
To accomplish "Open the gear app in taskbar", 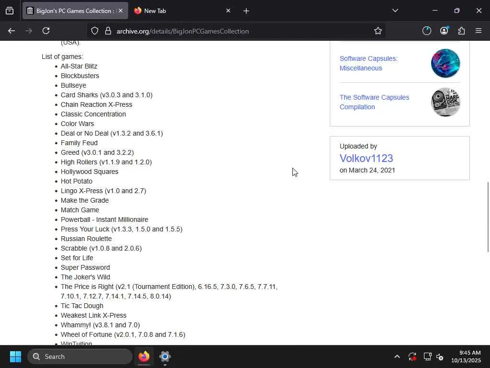I will (x=165, y=356).
